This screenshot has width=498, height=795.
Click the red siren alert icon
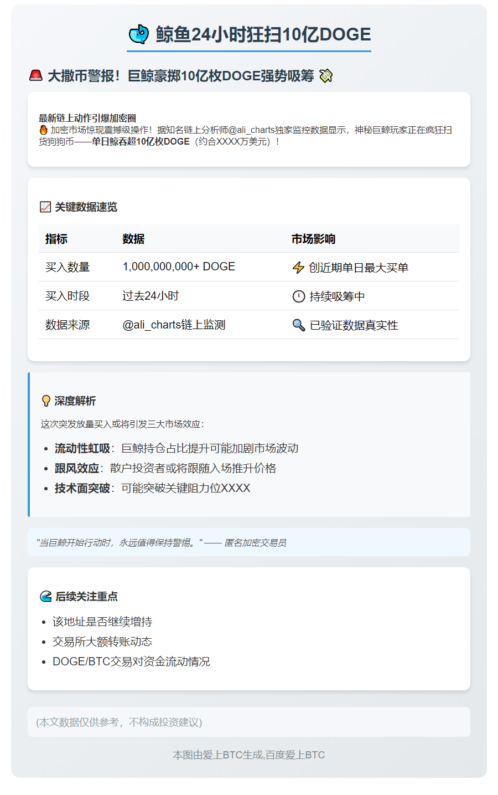coord(36,75)
